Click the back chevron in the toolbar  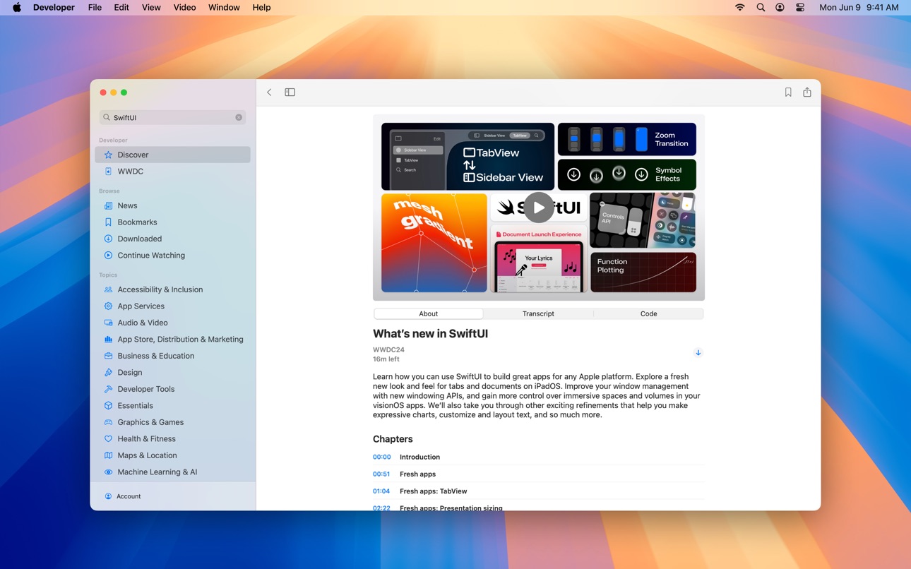point(269,92)
